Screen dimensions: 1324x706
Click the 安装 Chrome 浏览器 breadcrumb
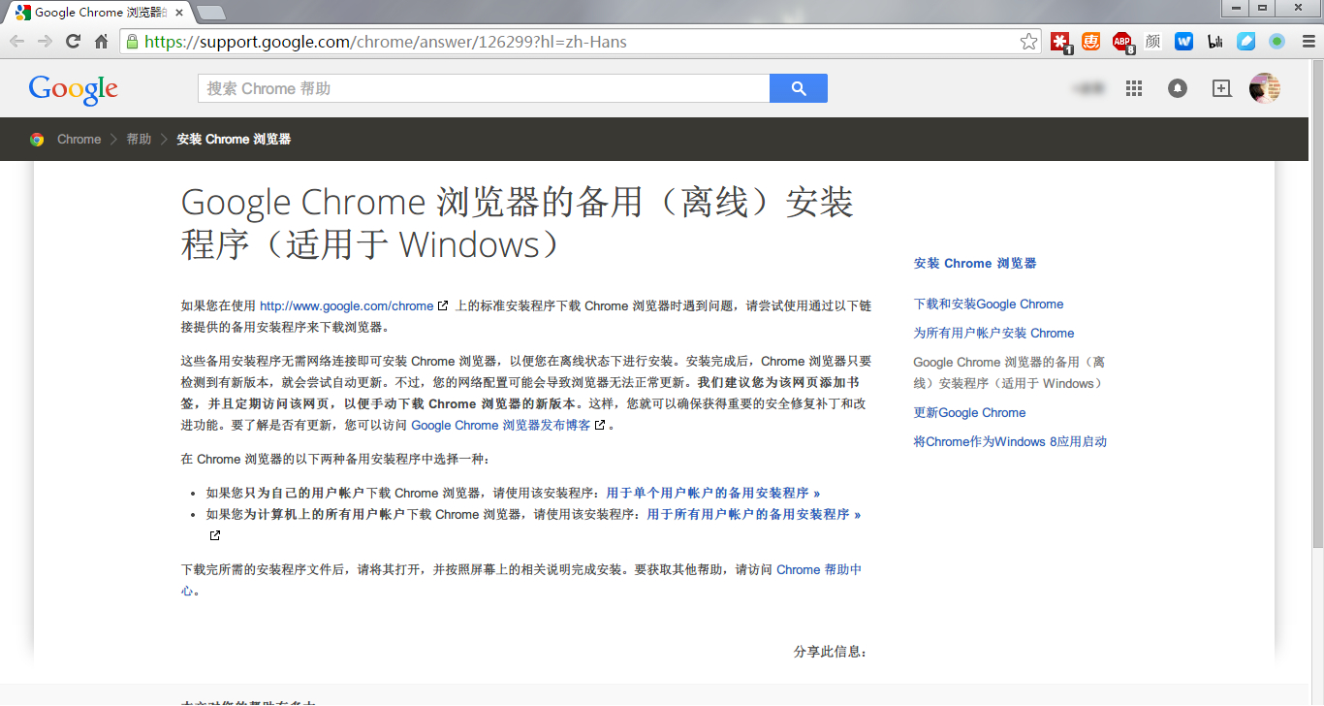[x=234, y=139]
